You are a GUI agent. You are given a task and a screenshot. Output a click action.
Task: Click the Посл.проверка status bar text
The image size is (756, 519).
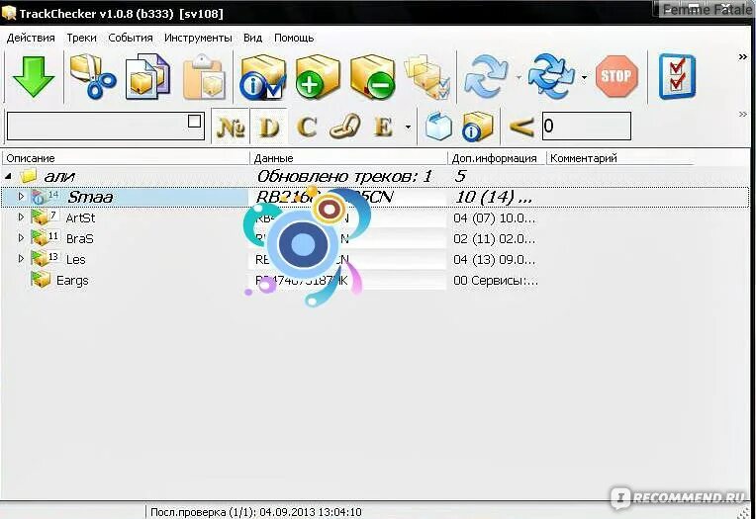[256, 512]
